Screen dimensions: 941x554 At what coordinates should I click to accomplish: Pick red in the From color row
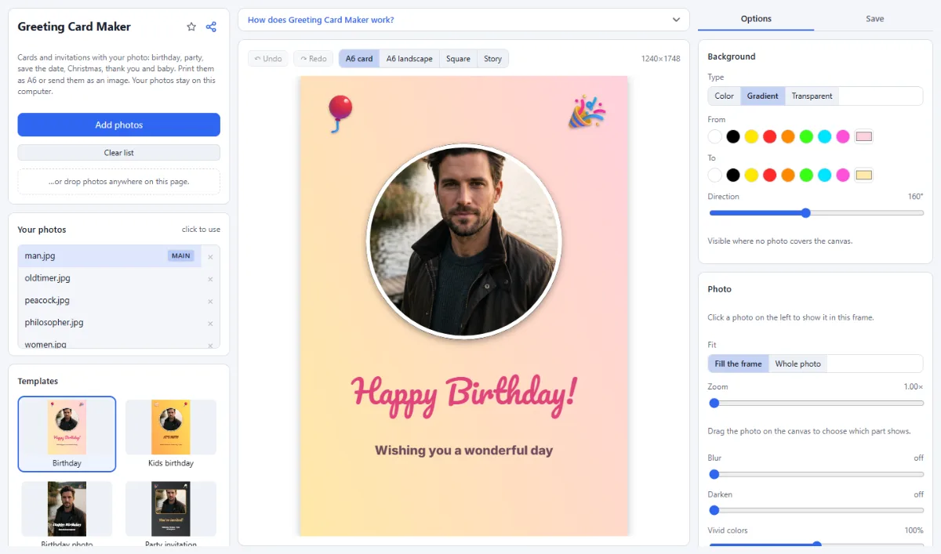769,136
